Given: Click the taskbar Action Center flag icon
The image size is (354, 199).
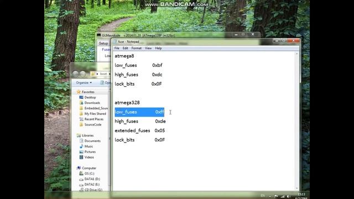Looking at the screenshot, I should (x=276, y=197).
